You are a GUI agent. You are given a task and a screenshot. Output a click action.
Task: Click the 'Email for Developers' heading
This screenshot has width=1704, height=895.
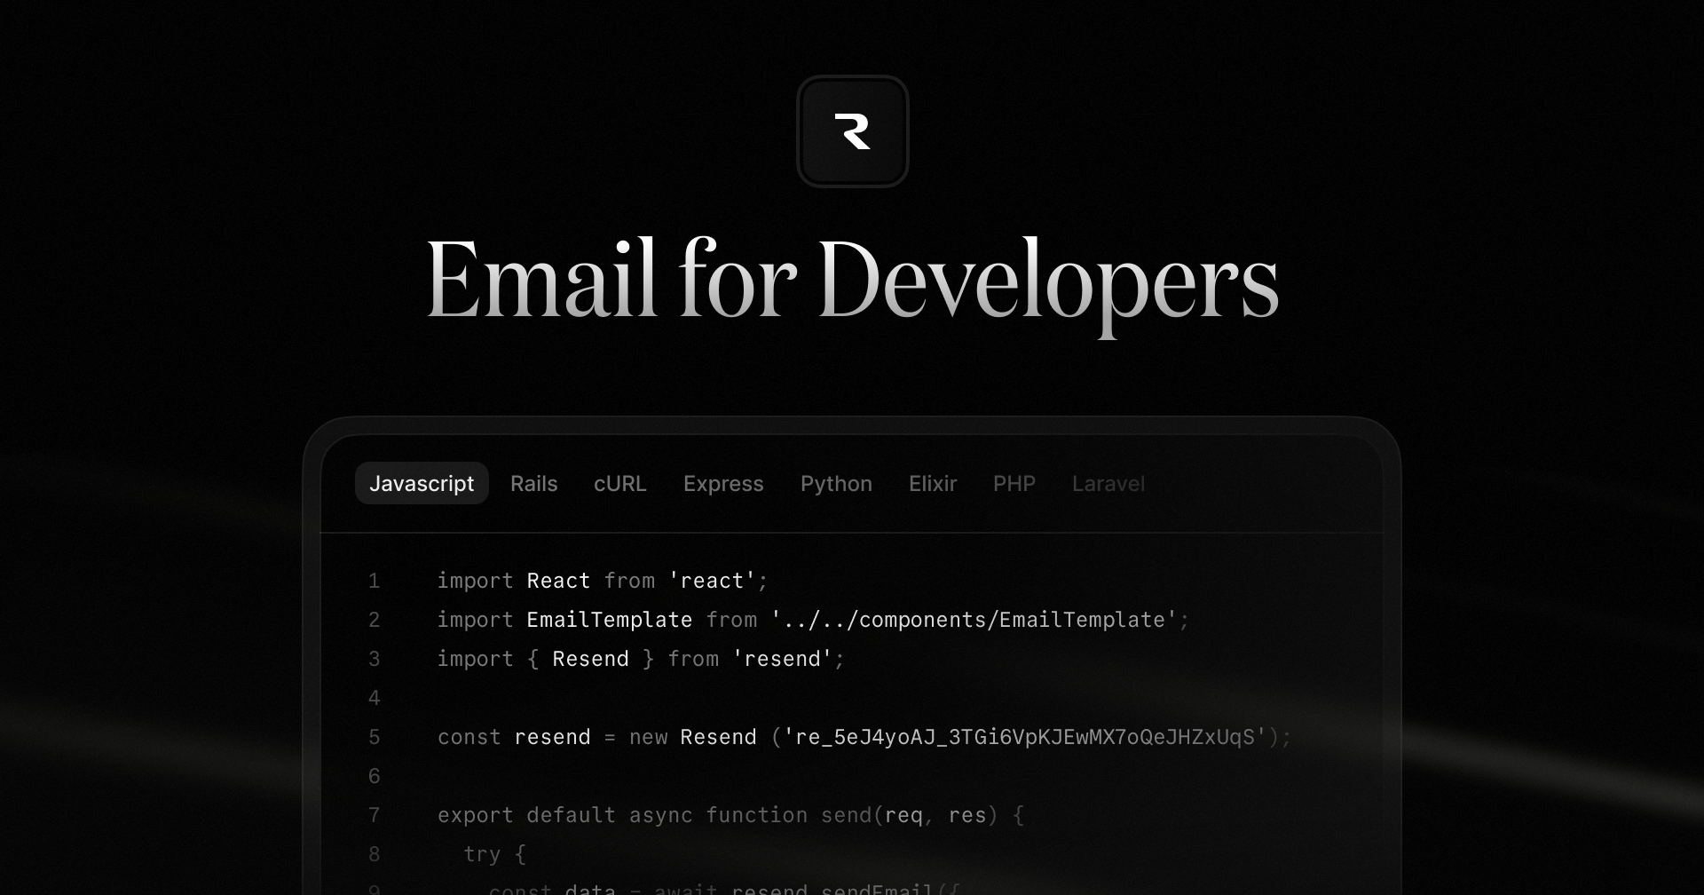tap(852, 280)
